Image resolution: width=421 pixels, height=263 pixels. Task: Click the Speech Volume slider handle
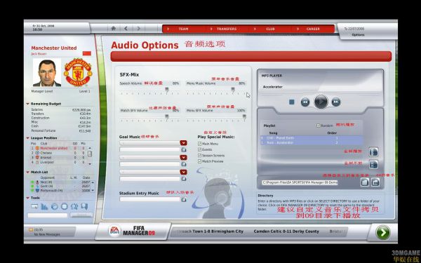point(167,90)
